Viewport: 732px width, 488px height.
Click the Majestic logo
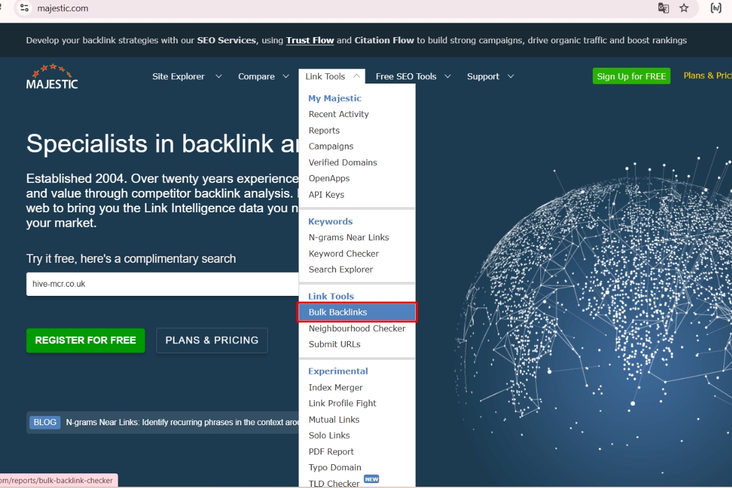(x=52, y=77)
